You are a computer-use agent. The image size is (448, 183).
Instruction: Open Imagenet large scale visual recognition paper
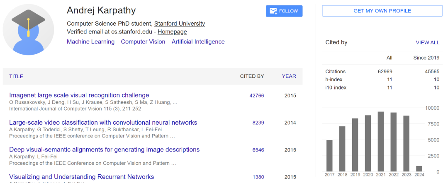[x=79, y=95]
